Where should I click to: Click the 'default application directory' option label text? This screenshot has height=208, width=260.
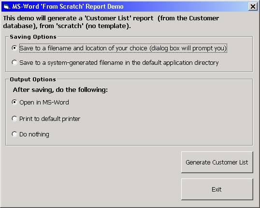click(119, 63)
